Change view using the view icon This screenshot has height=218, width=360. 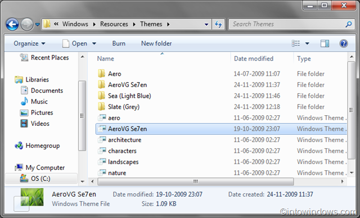(x=295, y=43)
